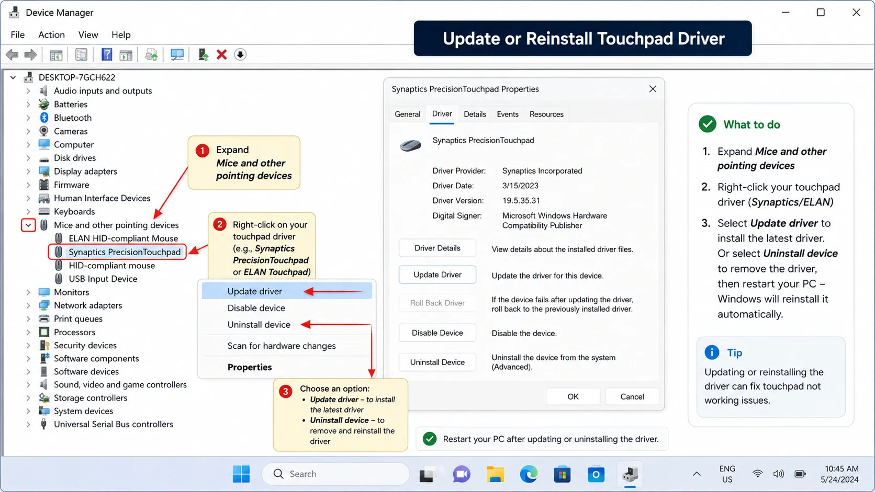The height and width of the screenshot is (492, 875).
Task: Click the Update Driver button in dialog
Action: click(x=437, y=274)
